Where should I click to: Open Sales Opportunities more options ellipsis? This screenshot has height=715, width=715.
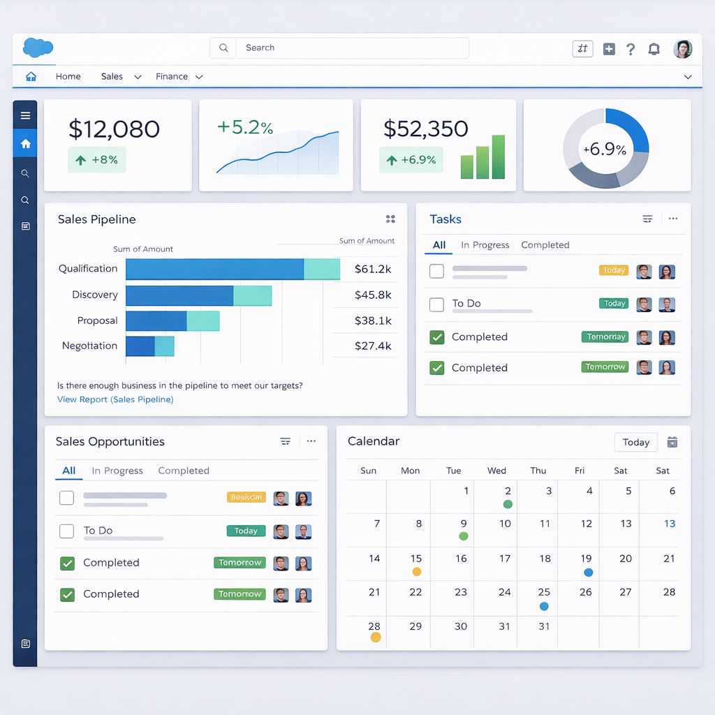(311, 441)
